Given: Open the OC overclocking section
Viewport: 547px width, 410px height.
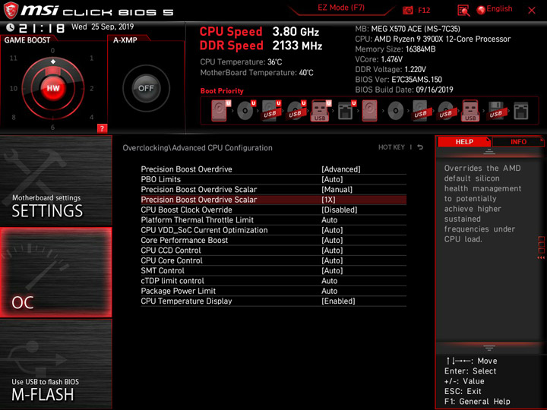Looking at the screenshot, I should point(55,273).
